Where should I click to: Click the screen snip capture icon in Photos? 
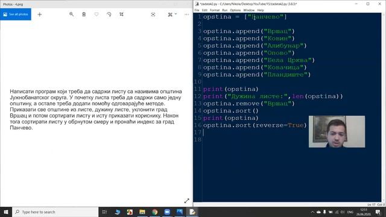pos(153,14)
